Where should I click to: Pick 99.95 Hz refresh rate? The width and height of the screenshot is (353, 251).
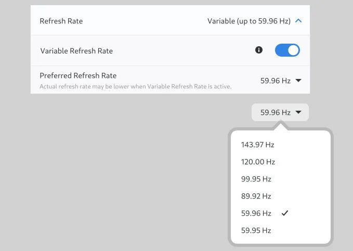click(281, 179)
